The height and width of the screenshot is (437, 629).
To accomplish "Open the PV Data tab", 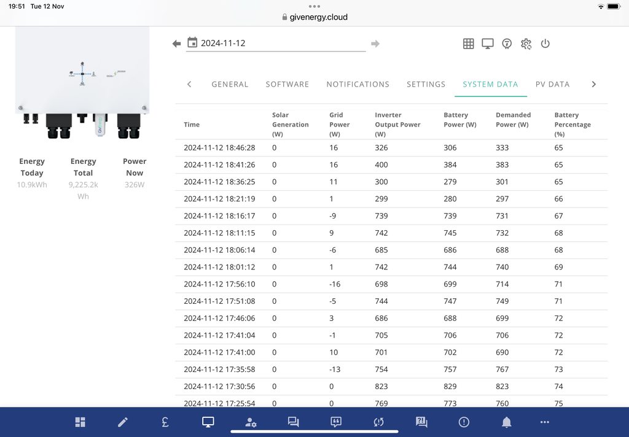I will 552,84.
